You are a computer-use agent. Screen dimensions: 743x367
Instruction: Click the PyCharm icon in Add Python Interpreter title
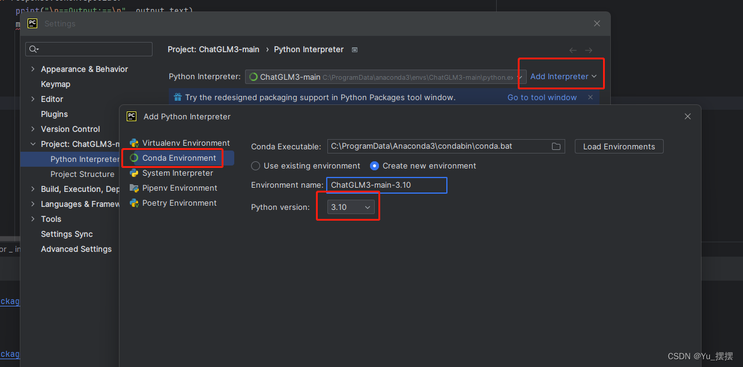pyautogui.click(x=132, y=116)
